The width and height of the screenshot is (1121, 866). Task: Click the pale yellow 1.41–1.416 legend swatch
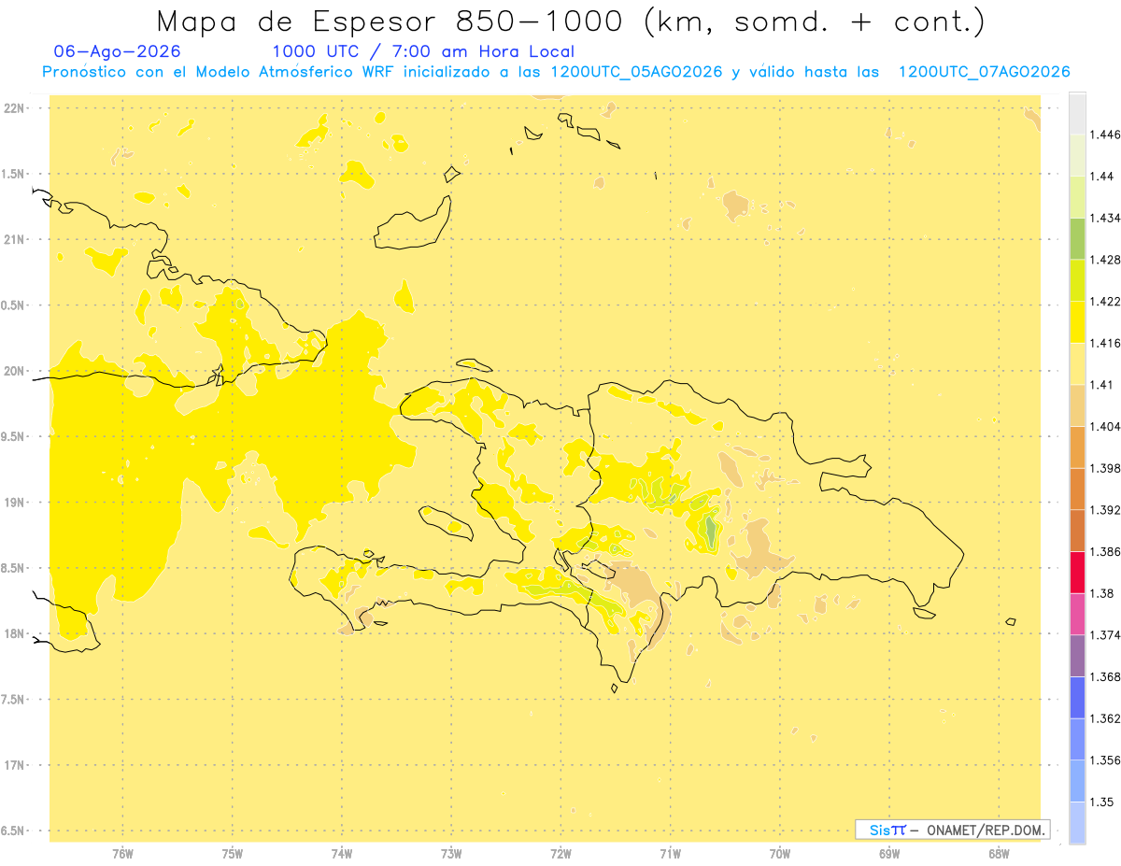pos(1077,364)
